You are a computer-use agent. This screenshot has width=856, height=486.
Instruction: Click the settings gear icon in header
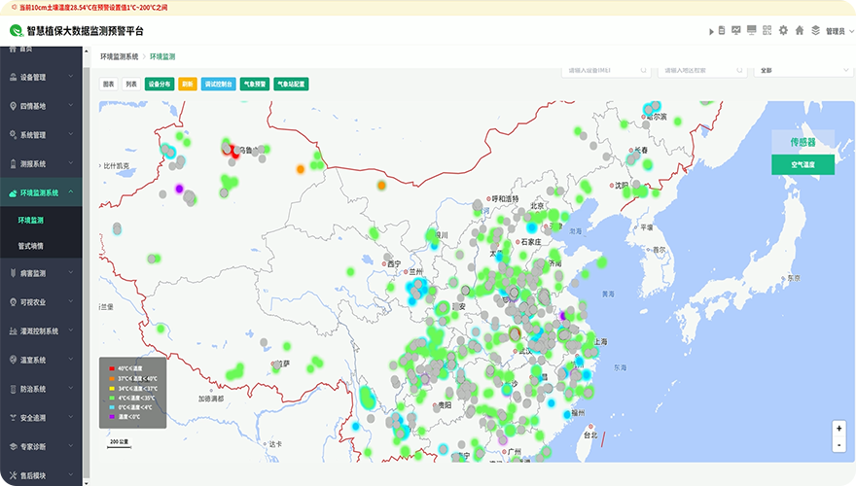pos(783,30)
